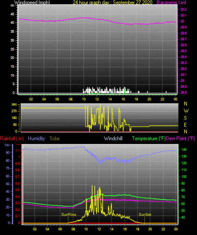Click the W compass direction label

tap(186, 111)
